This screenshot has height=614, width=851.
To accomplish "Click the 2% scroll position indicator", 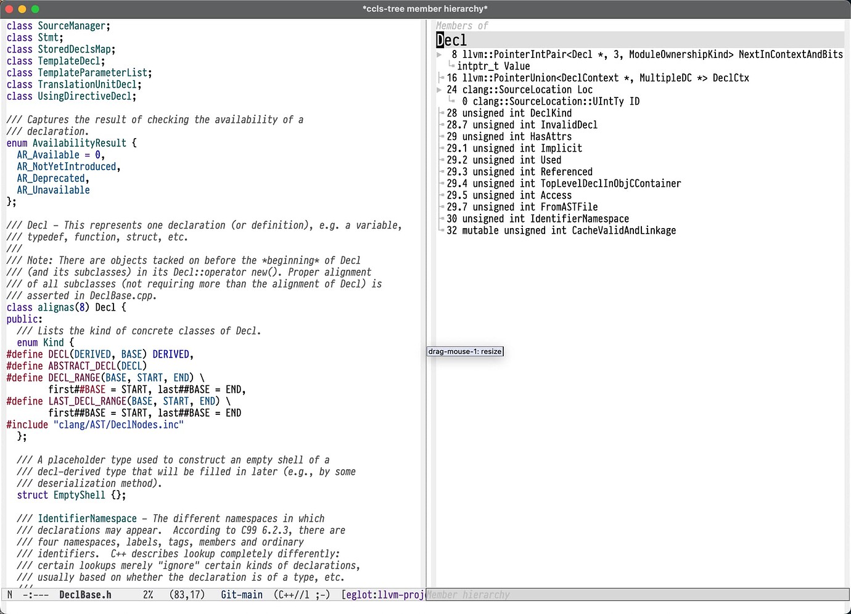I will pyautogui.click(x=148, y=594).
